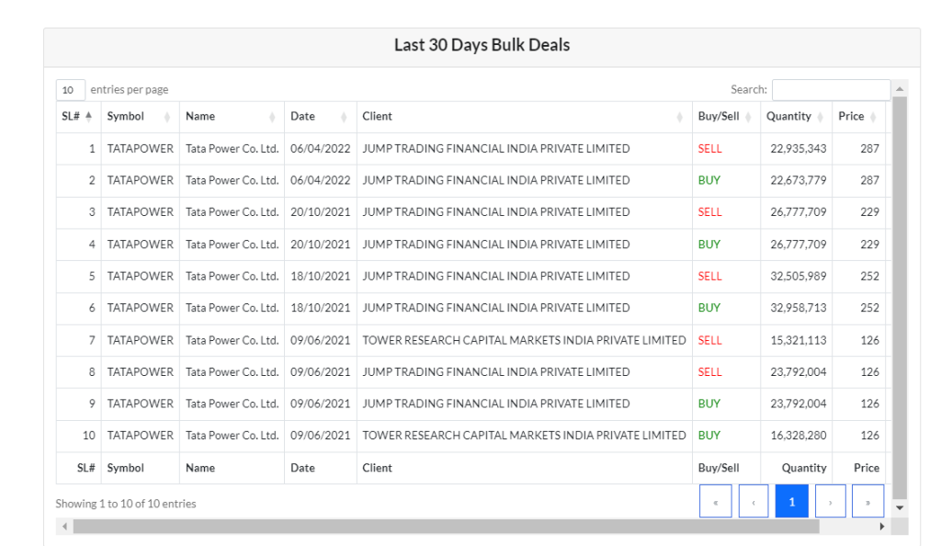The height and width of the screenshot is (546, 941).
Task: Sort by Price column sort icon
Action: 873,117
